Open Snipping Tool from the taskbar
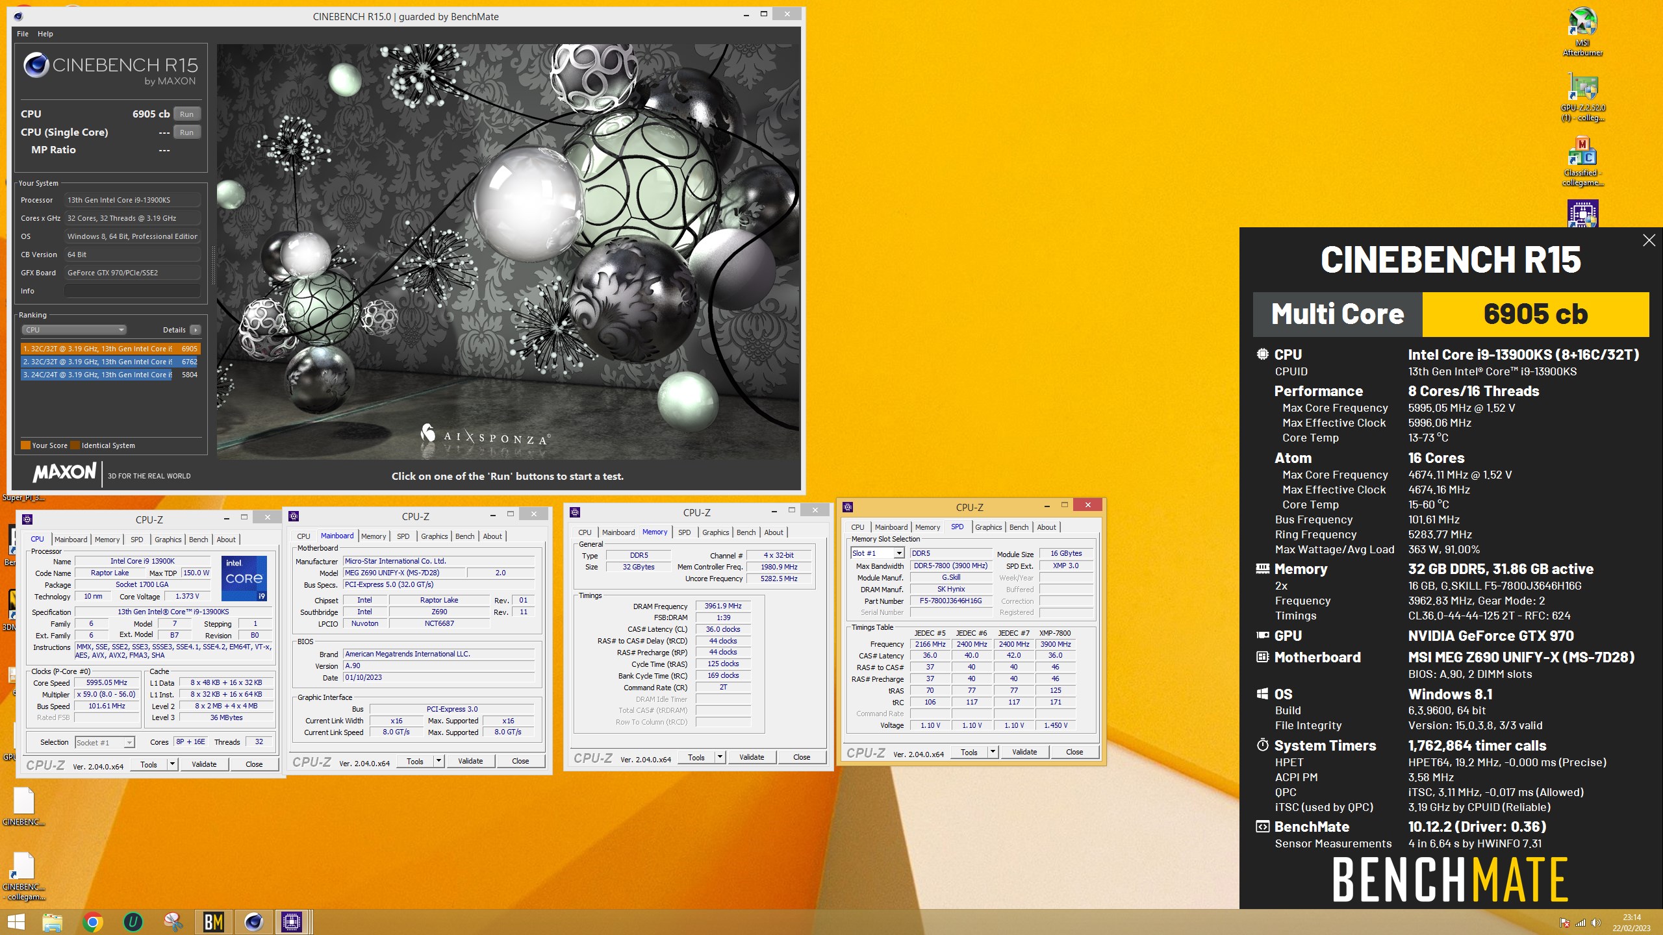 coord(173,922)
